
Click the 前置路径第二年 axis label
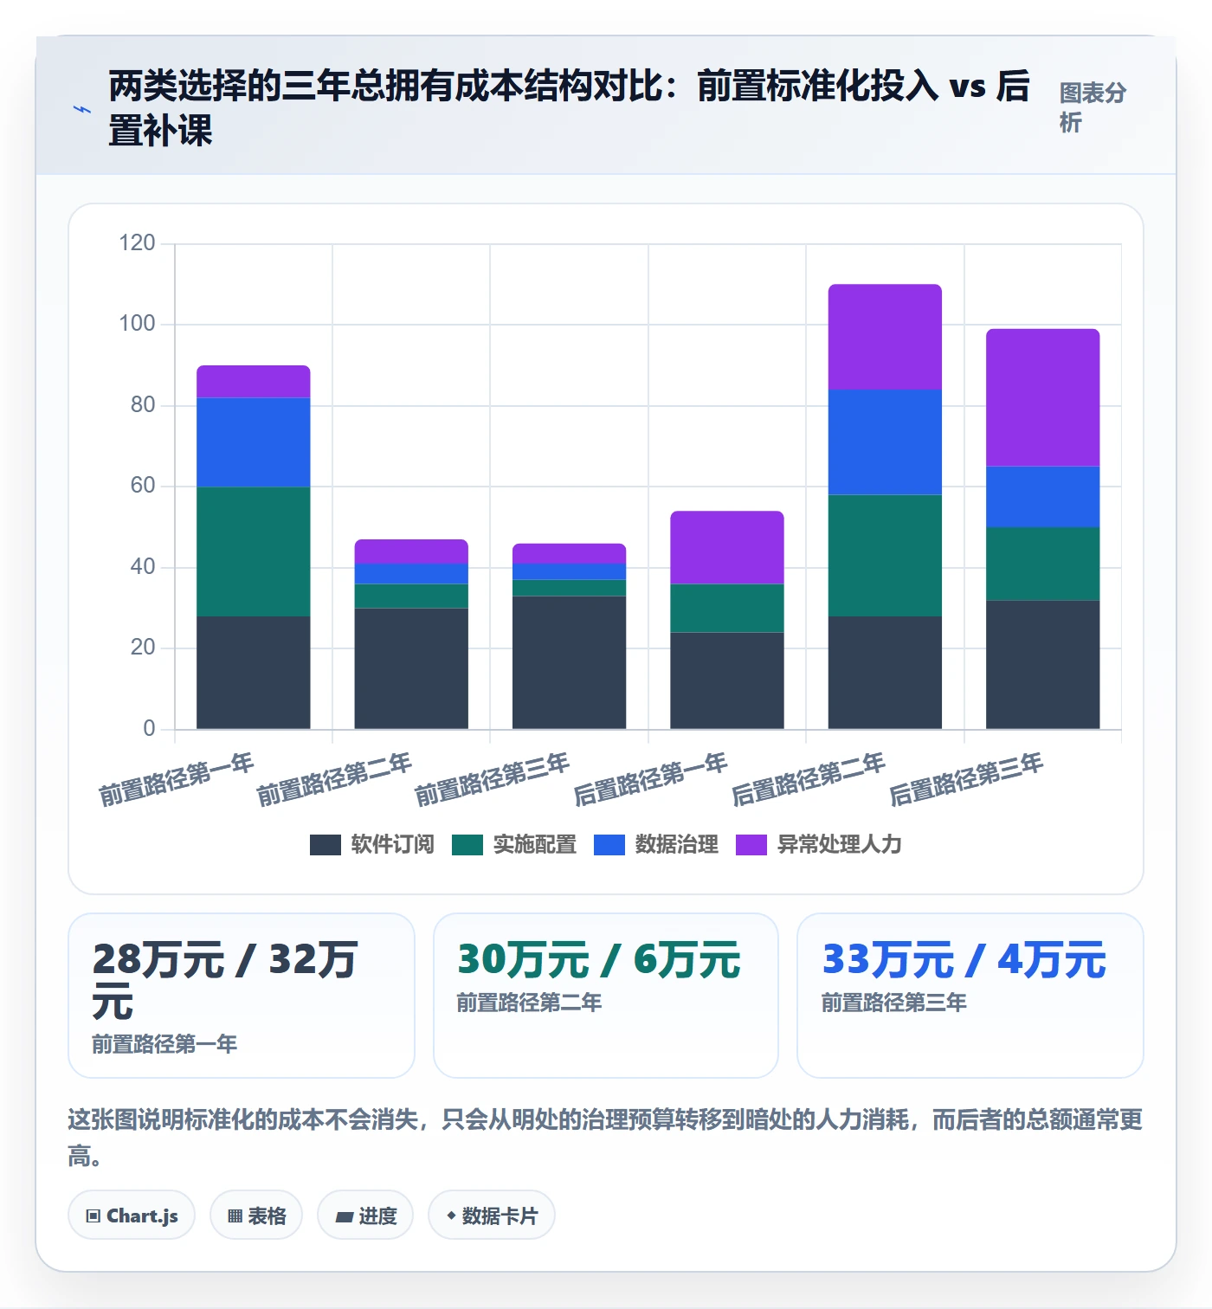pyautogui.click(x=334, y=779)
